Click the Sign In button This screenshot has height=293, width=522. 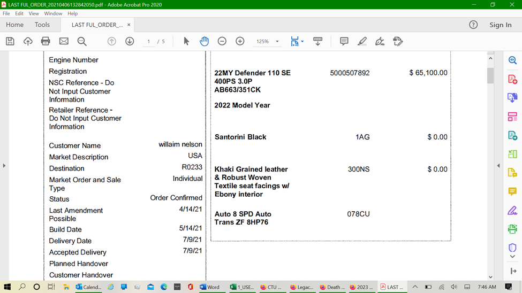pos(501,25)
